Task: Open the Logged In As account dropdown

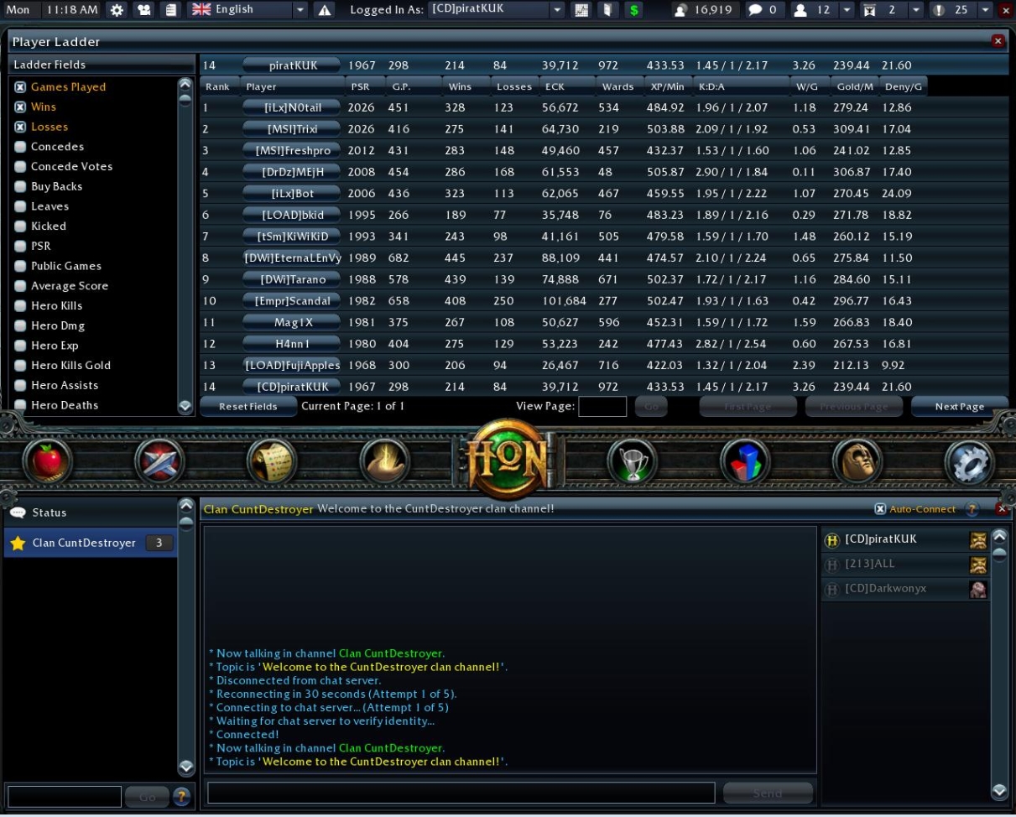Action: (x=498, y=10)
